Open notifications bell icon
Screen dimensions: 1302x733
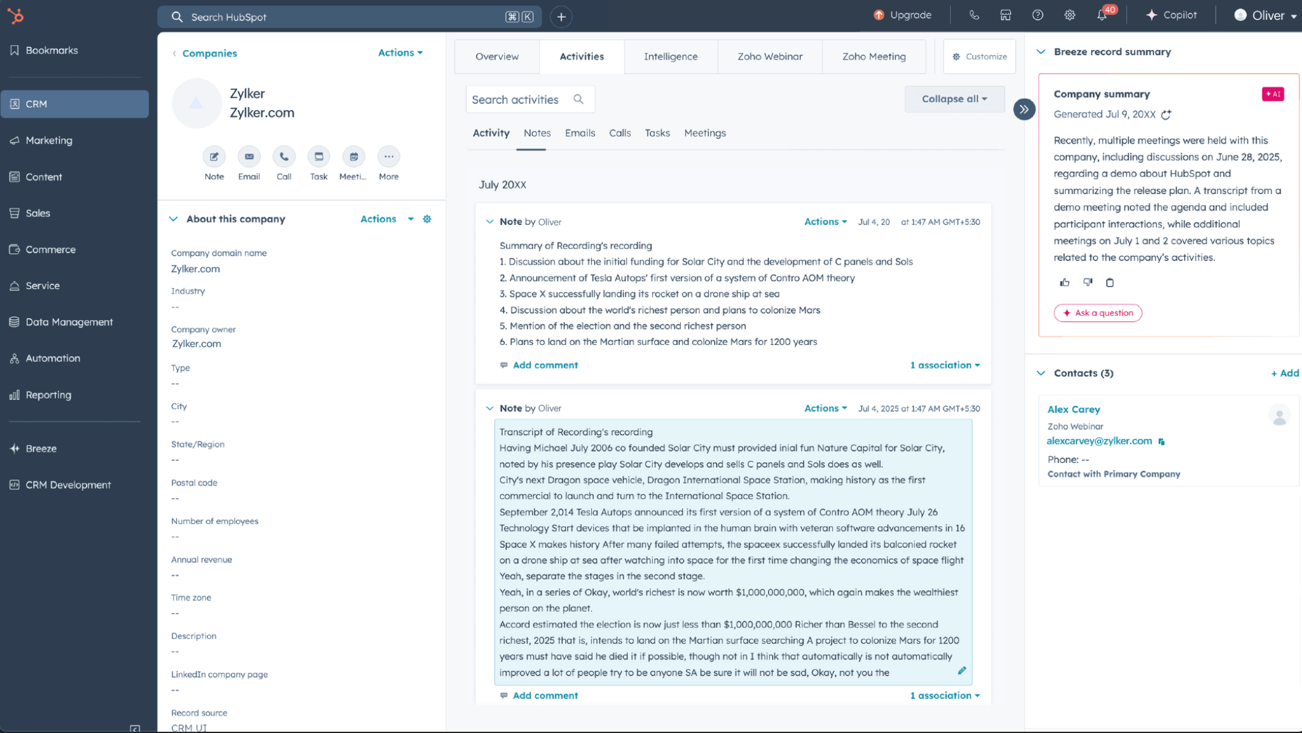pyautogui.click(x=1102, y=15)
